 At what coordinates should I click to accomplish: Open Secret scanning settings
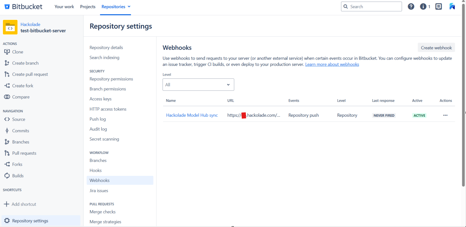pyautogui.click(x=104, y=139)
